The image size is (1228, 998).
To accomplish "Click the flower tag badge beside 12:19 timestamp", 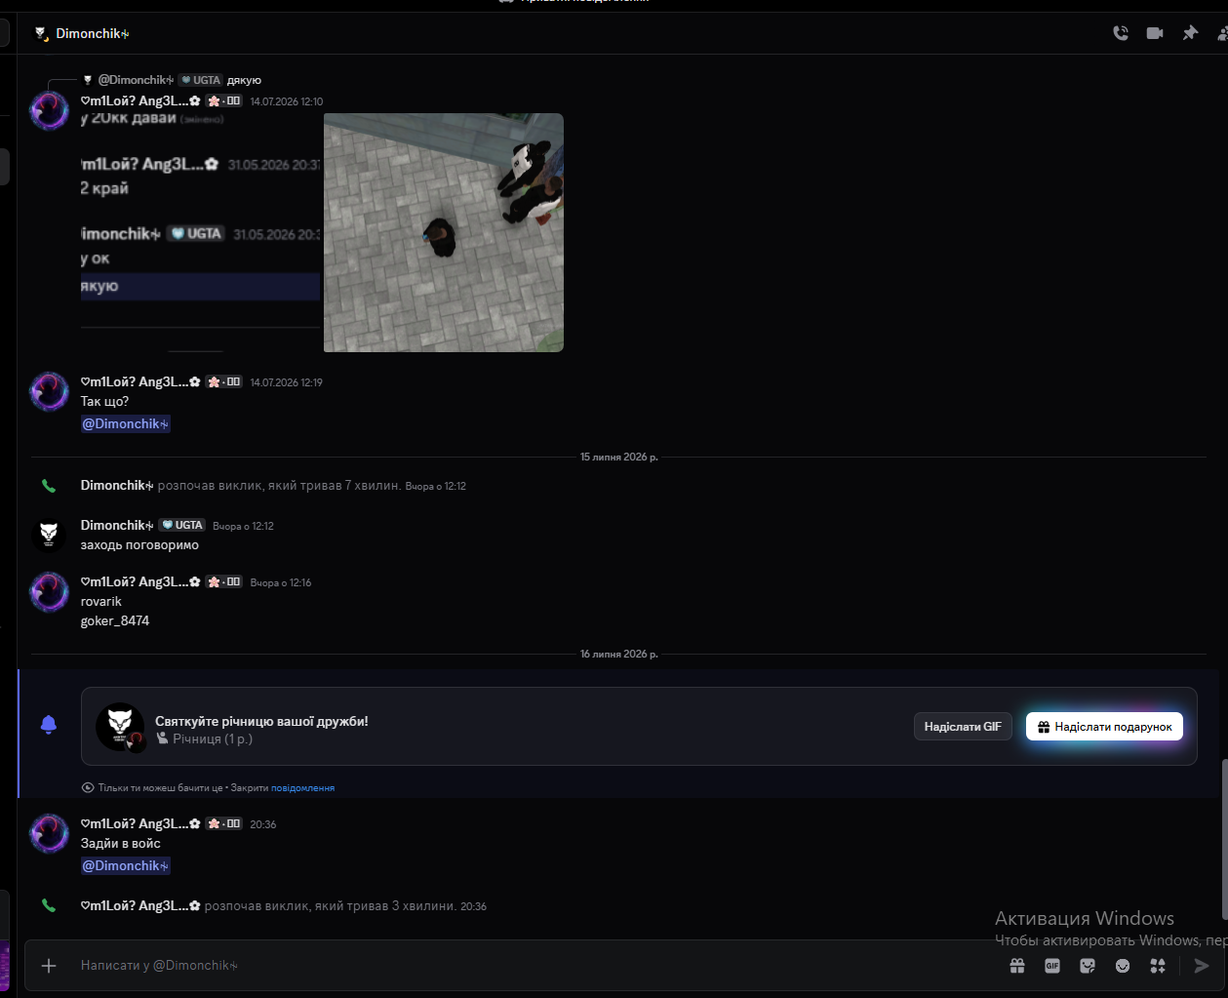I will [x=224, y=381].
